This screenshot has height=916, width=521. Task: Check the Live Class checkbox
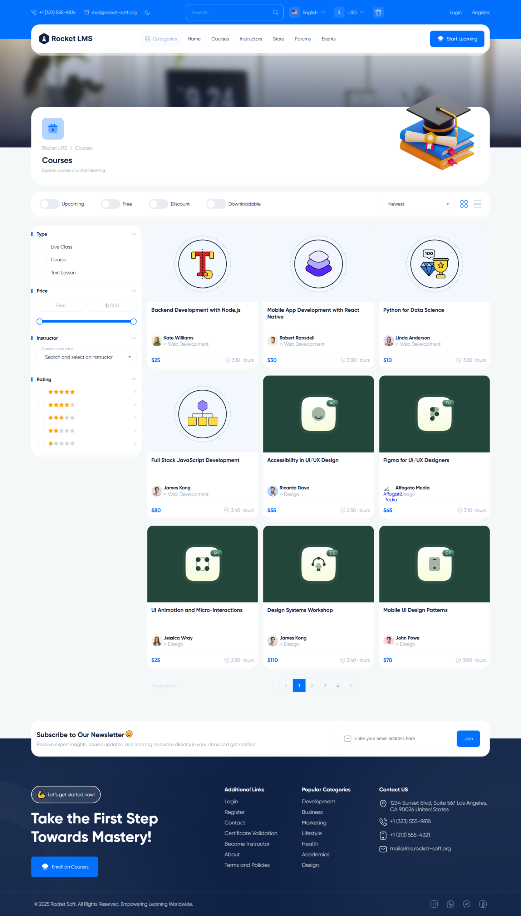pos(42,247)
